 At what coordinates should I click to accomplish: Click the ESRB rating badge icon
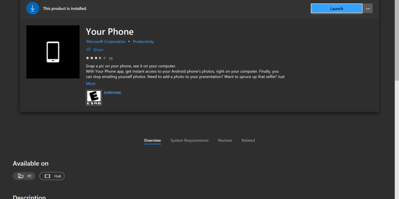[x=94, y=98]
